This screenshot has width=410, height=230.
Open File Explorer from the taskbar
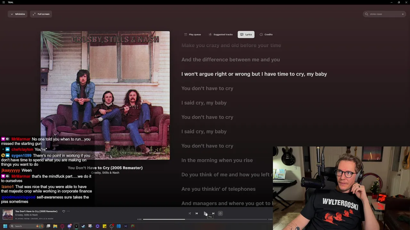tap(55, 226)
